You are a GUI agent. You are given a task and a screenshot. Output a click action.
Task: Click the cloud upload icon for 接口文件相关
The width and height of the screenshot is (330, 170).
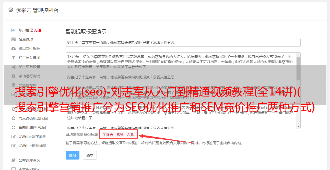[13, 48]
